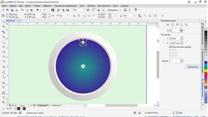Click the New document icon

point(3,10)
